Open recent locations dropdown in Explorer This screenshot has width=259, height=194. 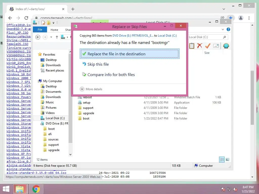(x=51, y=37)
